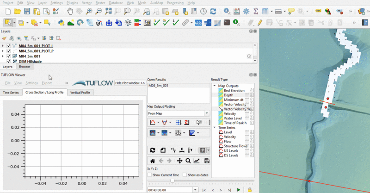Click the plot zoom magnifier icon

[x=188, y=161]
